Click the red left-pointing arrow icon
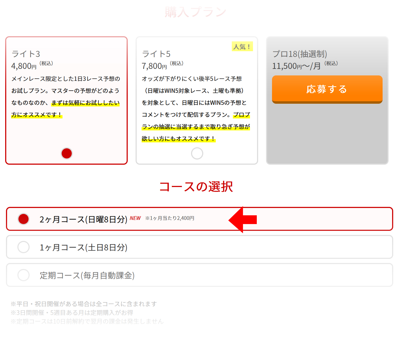397x337 pixels. pyautogui.click(x=242, y=219)
